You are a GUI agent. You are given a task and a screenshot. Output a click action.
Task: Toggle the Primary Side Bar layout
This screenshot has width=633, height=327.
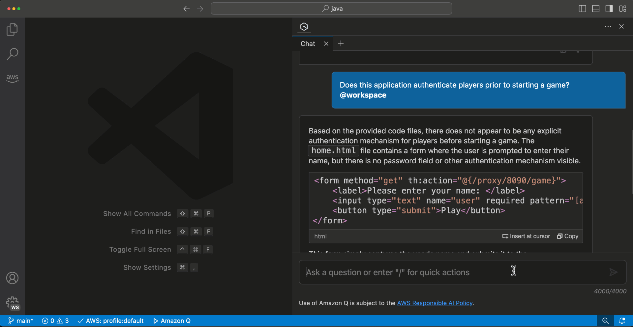click(x=582, y=9)
